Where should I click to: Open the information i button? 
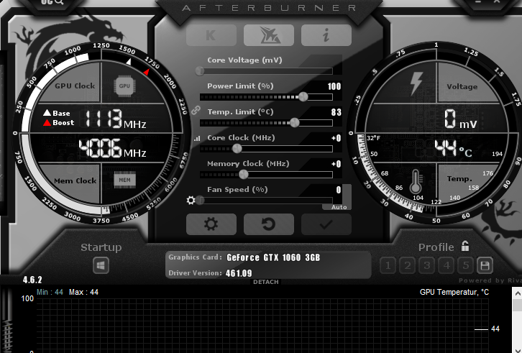pos(326,35)
